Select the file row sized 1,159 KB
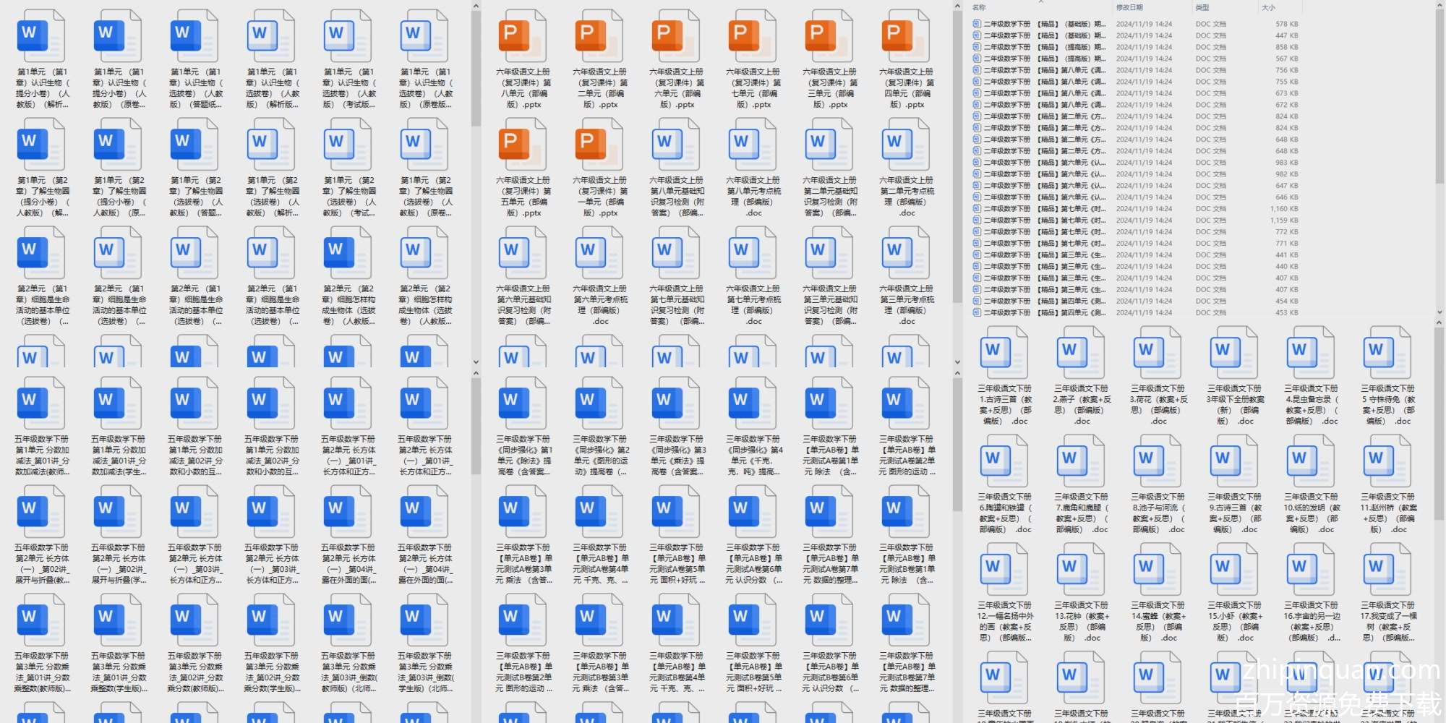Viewport: 1446px width, 723px height. 1135,221
